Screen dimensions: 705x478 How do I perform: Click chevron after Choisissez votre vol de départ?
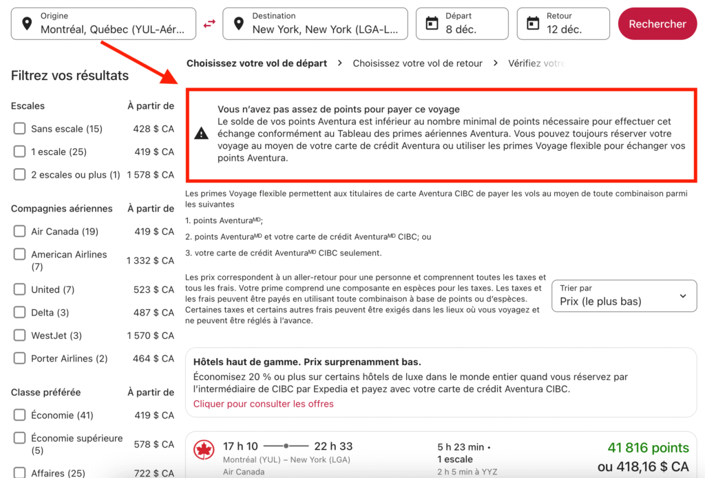pyautogui.click(x=340, y=63)
